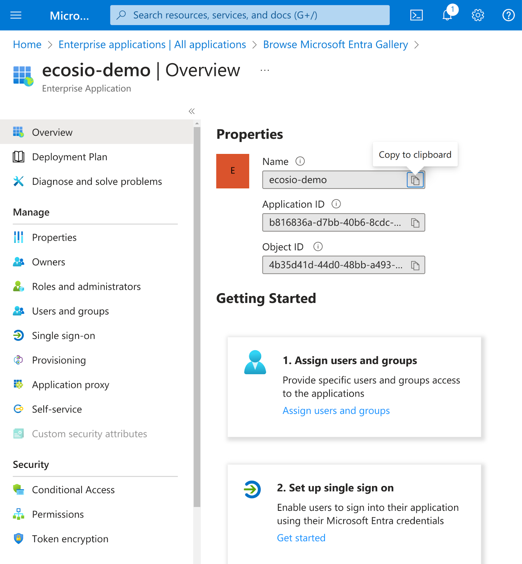Click the Permissions hierarchy icon
The width and height of the screenshot is (522, 564).
click(19, 514)
